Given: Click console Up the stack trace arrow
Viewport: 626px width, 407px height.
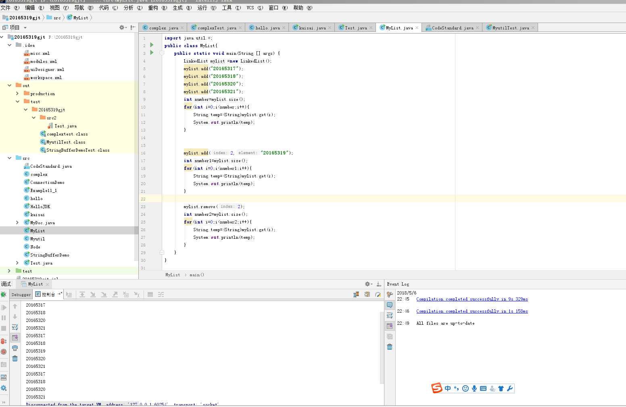Looking at the screenshot, I should pyautogui.click(x=15, y=306).
